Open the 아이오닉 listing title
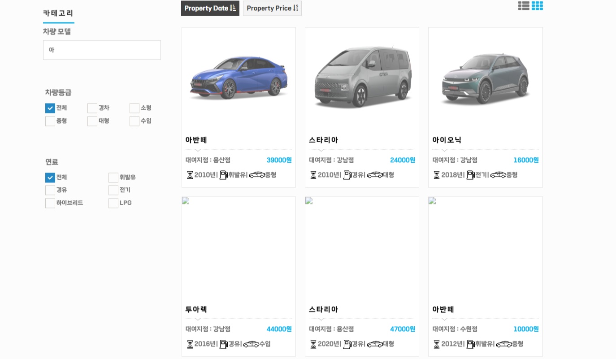 click(x=447, y=140)
